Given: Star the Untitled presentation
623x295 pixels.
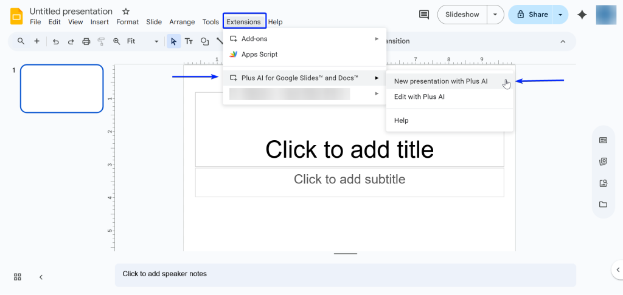Looking at the screenshot, I should click(125, 12).
